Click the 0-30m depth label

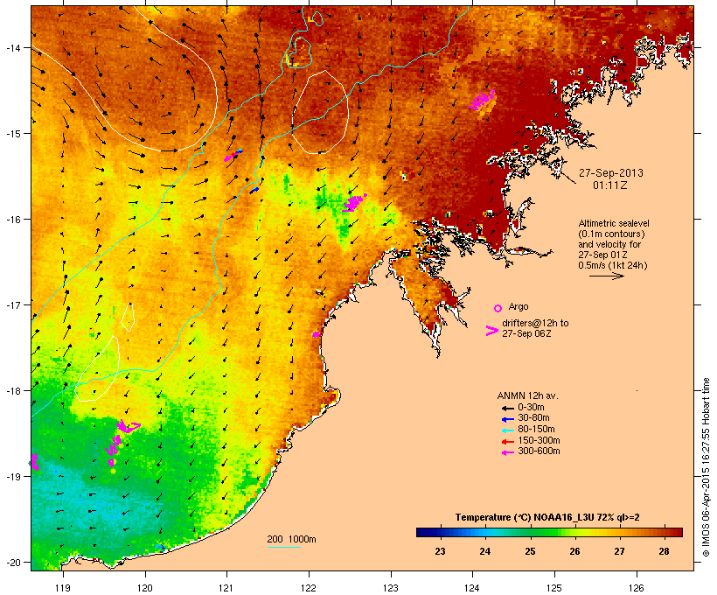531,408
